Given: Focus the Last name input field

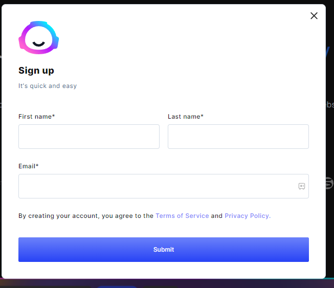Looking at the screenshot, I should click(238, 137).
